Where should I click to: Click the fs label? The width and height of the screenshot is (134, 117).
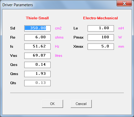coord(12,46)
